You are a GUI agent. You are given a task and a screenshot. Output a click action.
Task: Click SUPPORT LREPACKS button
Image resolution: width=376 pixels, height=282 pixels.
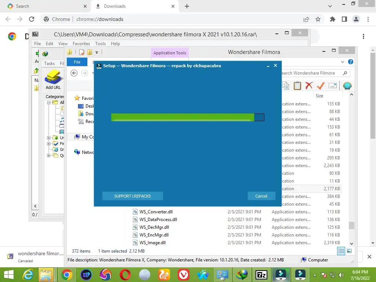132,196
